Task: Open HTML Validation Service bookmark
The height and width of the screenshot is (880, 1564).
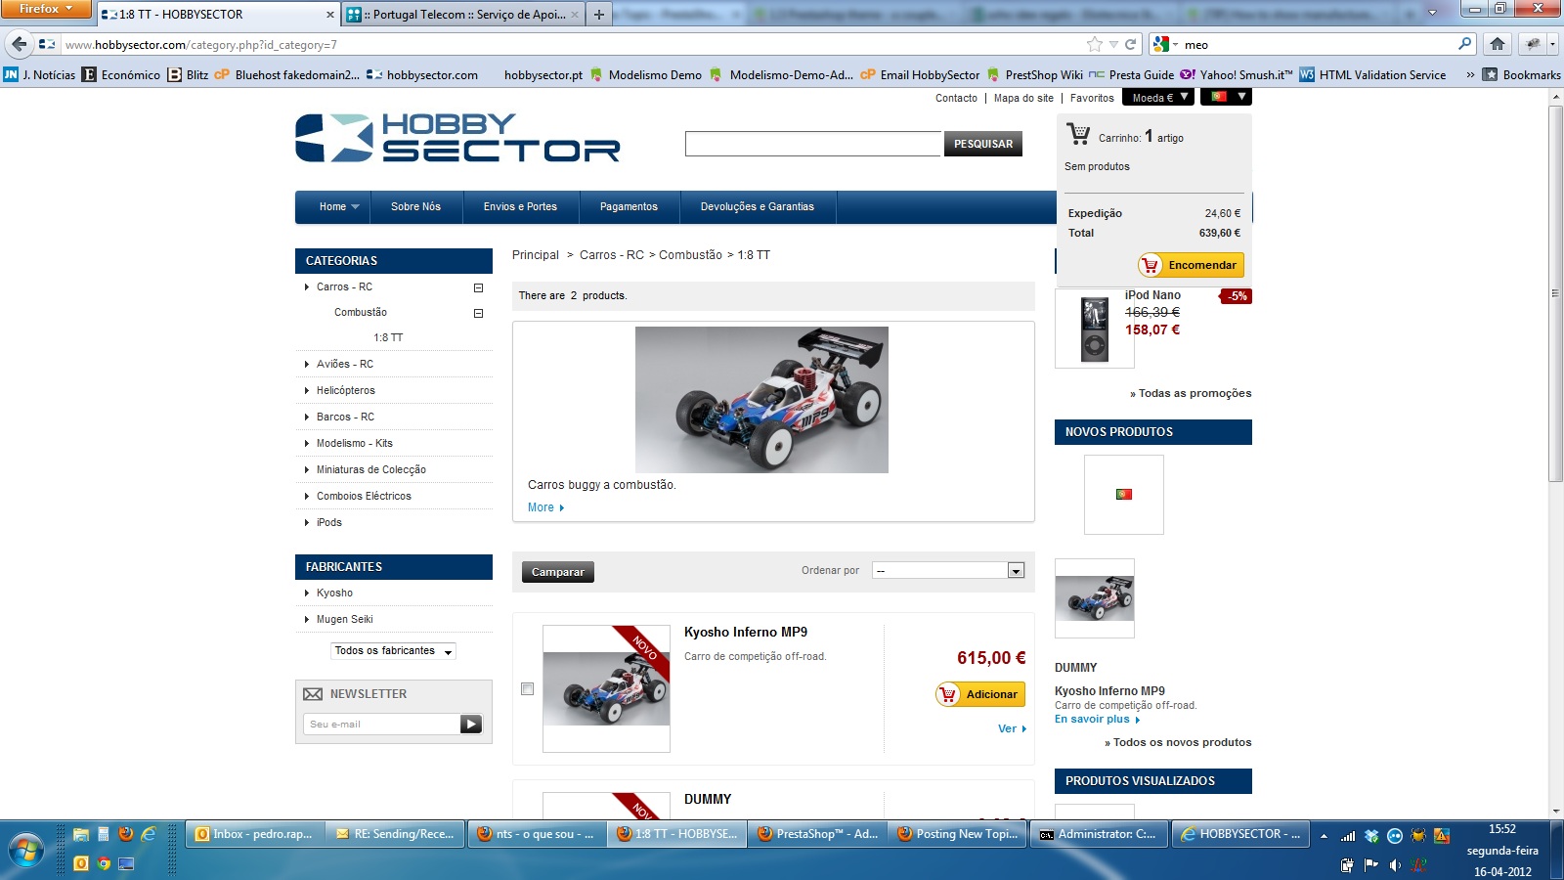Action: [x=1372, y=74]
